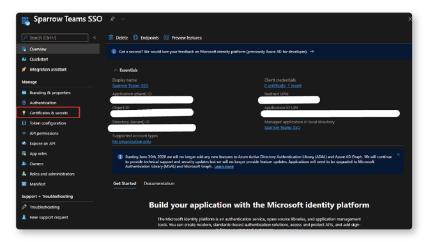Go to Token configuration
The image size is (428, 242).
coord(47,123)
